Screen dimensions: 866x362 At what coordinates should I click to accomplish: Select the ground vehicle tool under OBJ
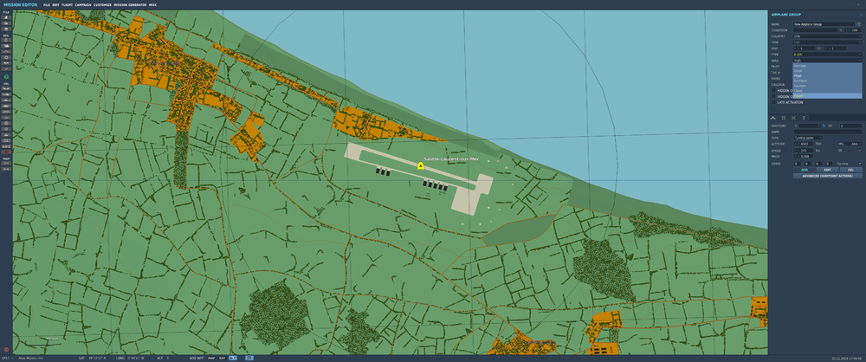[x=6, y=107]
